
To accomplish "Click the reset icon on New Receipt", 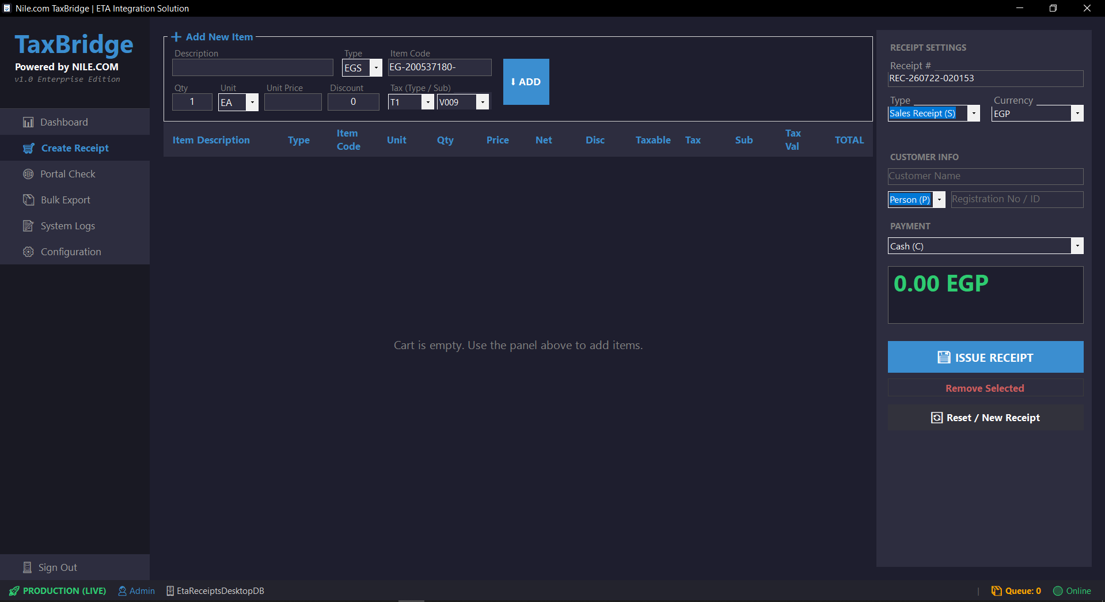I will point(937,418).
